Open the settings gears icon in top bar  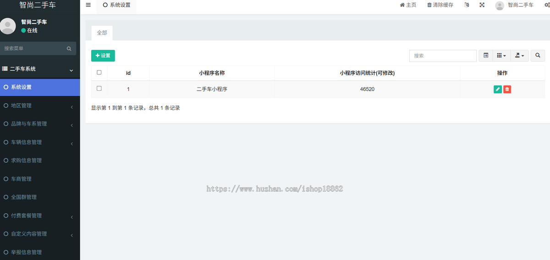[546, 5]
